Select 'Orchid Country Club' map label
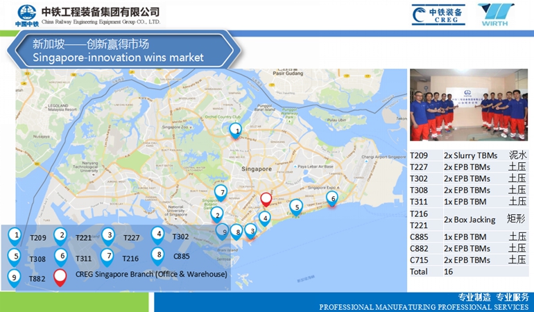 [x=223, y=117]
